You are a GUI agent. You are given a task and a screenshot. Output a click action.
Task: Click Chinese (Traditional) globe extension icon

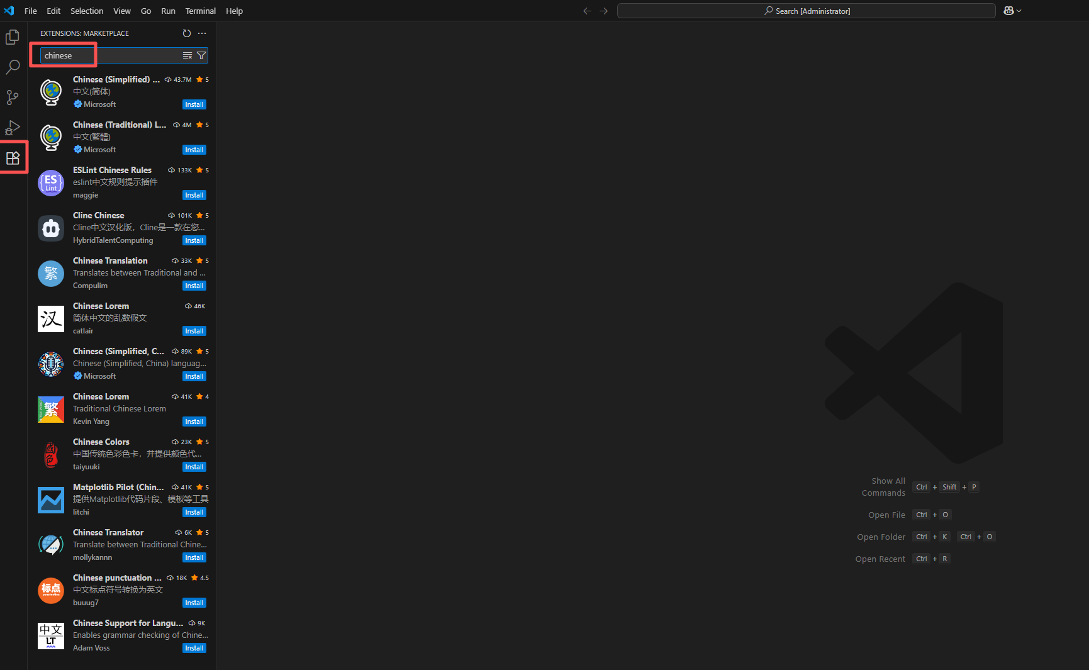pos(51,137)
